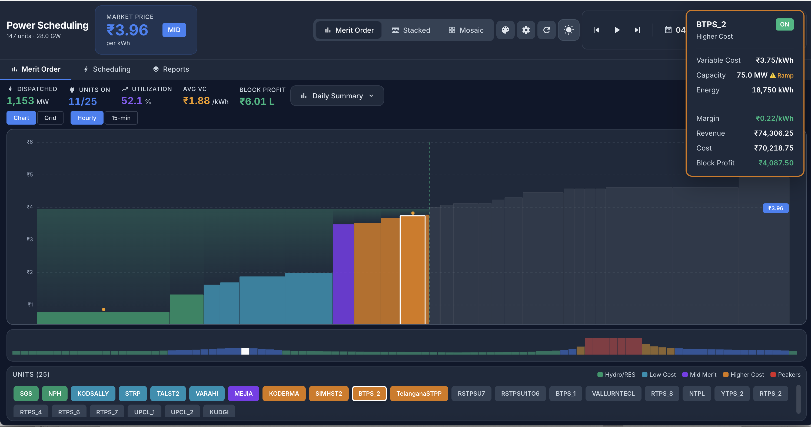Click the highlighted hour marker in the timeline strip
The height and width of the screenshot is (427, 811).
click(245, 352)
